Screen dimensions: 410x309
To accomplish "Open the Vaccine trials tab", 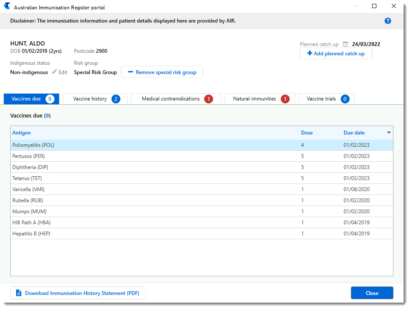I will point(327,99).
